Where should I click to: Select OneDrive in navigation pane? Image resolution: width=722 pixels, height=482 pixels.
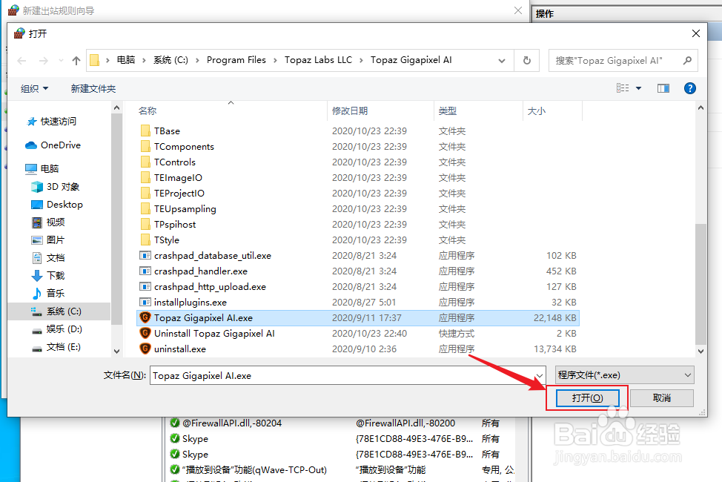tap(53, 145)
